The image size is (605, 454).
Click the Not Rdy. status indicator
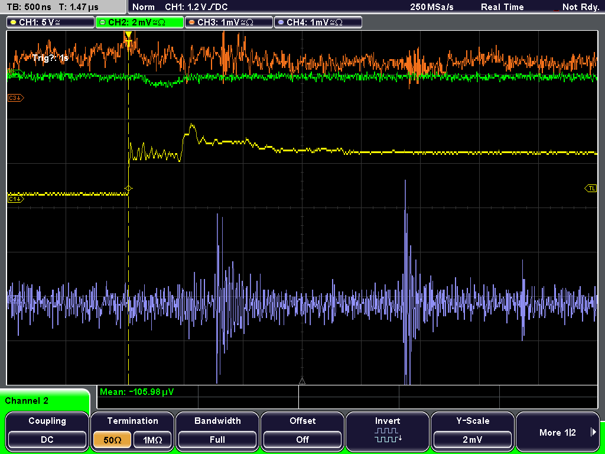coord(580,7)
